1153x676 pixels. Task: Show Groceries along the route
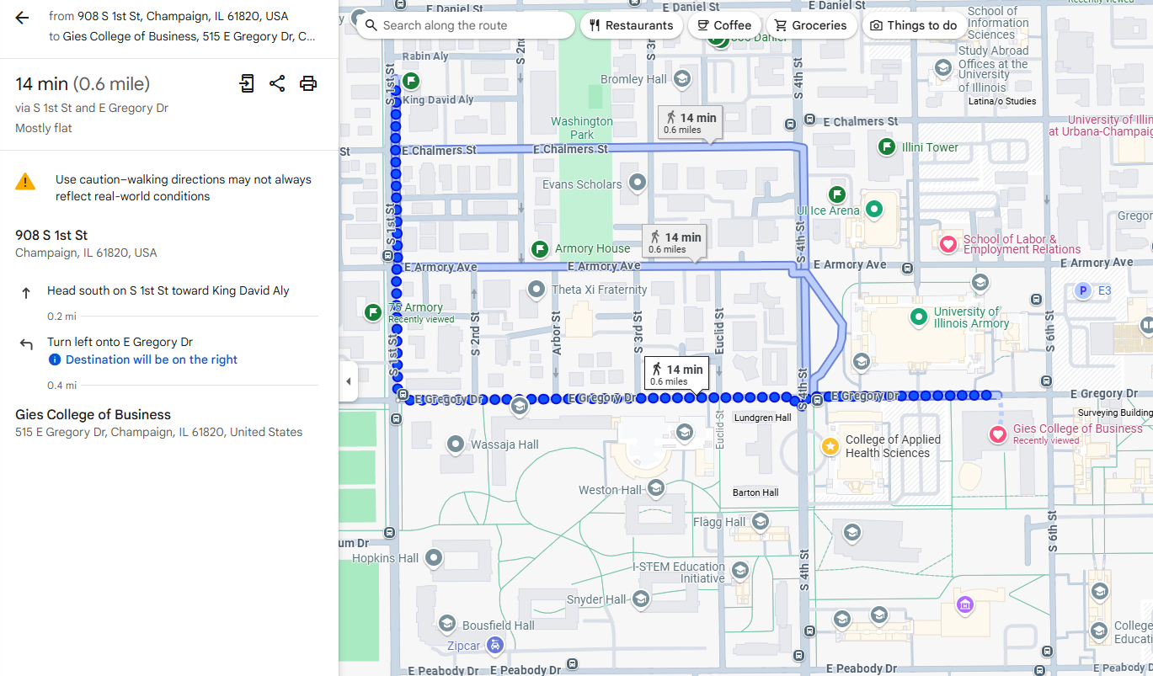point(811,25)
